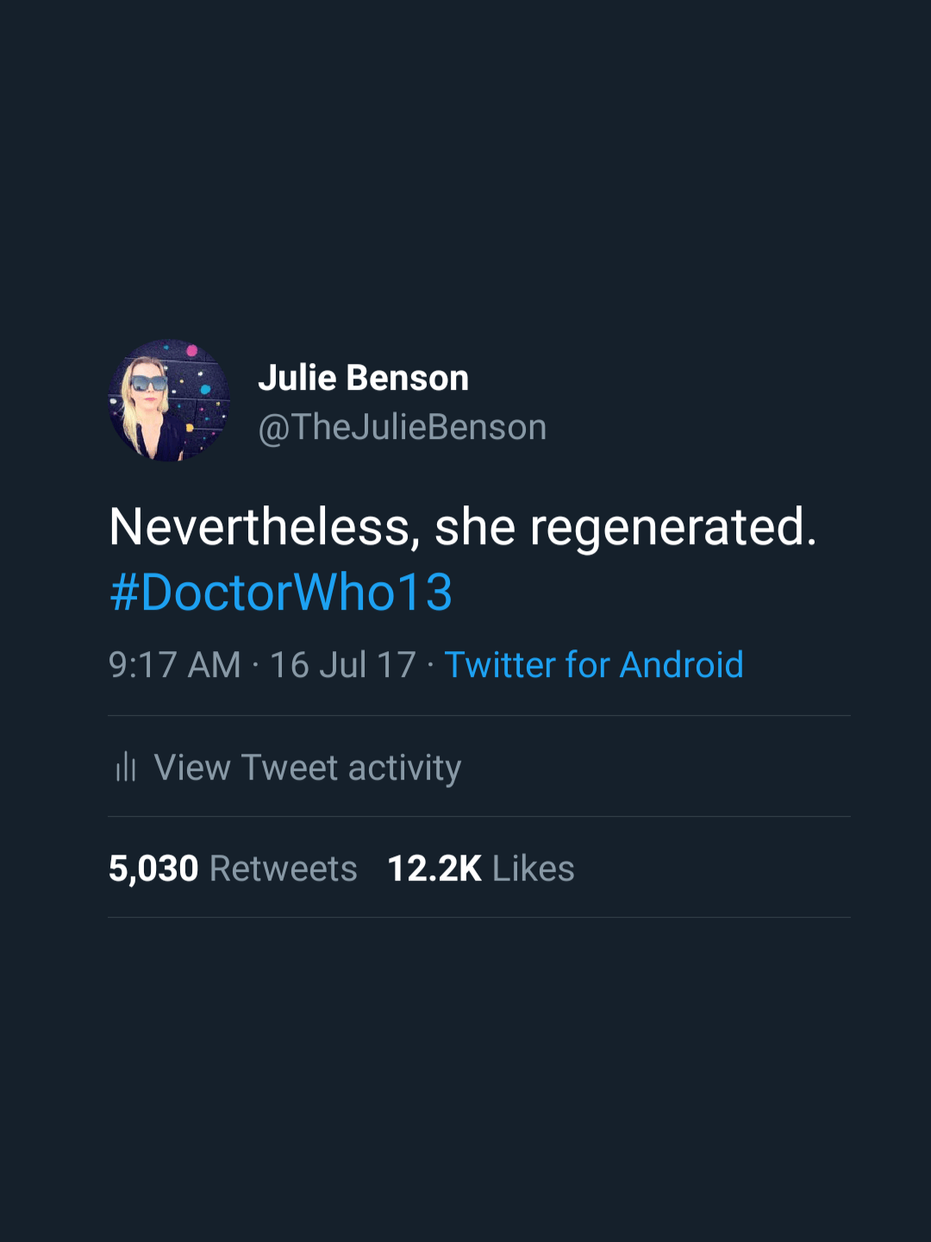The width and height of the screenshot is (931, 1242).
Task: Click the divider line below the retweet counts
Action: tap(479, 918)
